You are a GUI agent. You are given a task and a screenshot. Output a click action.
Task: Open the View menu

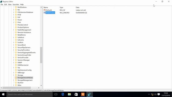coord(10,5)
